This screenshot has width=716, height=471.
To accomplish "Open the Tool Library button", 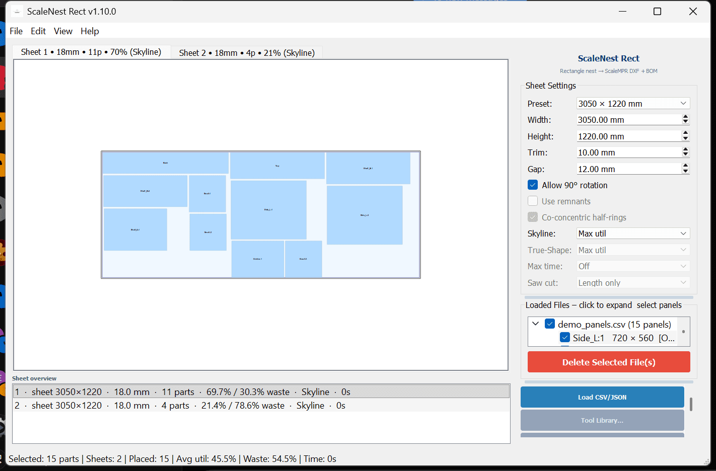I will (602, 420).
